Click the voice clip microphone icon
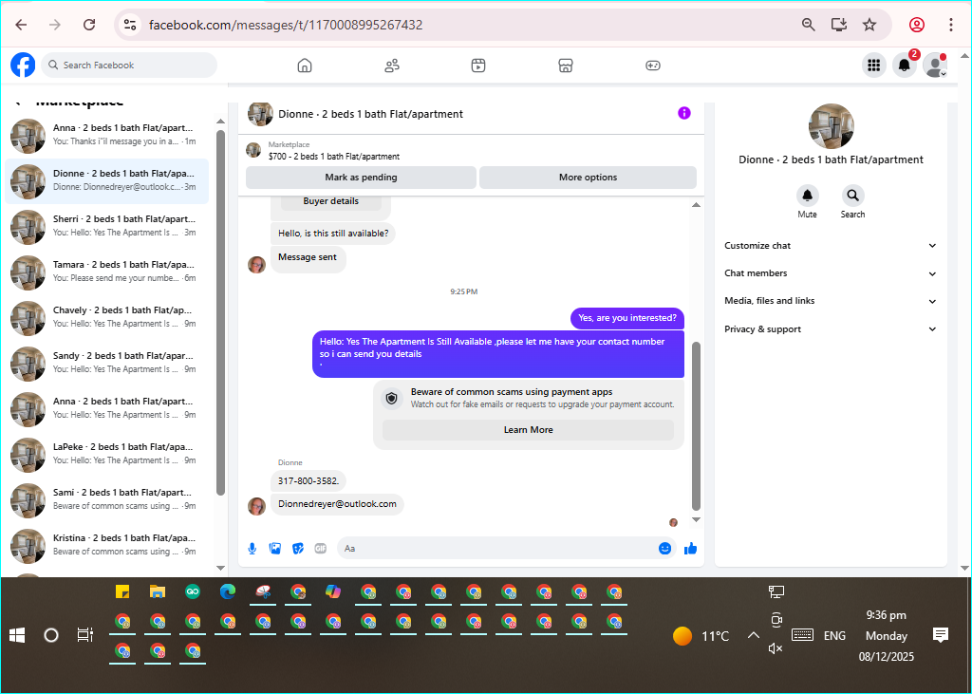Image resolution: width=972 pixels, height=694 pixels. point(252,548)
